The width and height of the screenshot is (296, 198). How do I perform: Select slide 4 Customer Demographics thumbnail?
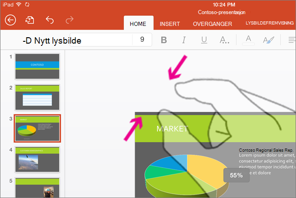click(x=37, y=159)
